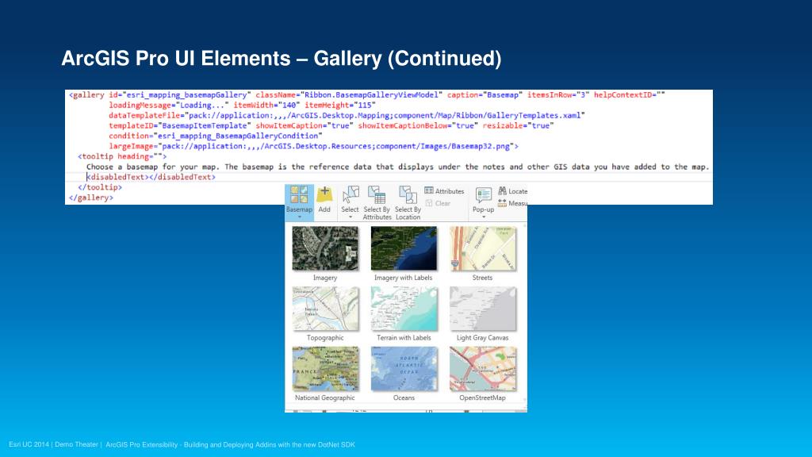This screenshot has width=812, height=457.
Task: Click the closing </gallery> tag
Action: tap(91, 198)
